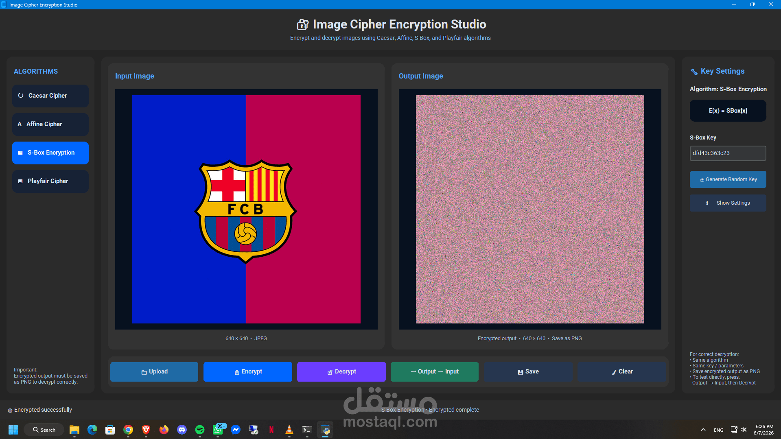Screen dimensions: 781x439
Task: Click the ENG language indicator
Action: pyautogui.click(x=719, y=430)
